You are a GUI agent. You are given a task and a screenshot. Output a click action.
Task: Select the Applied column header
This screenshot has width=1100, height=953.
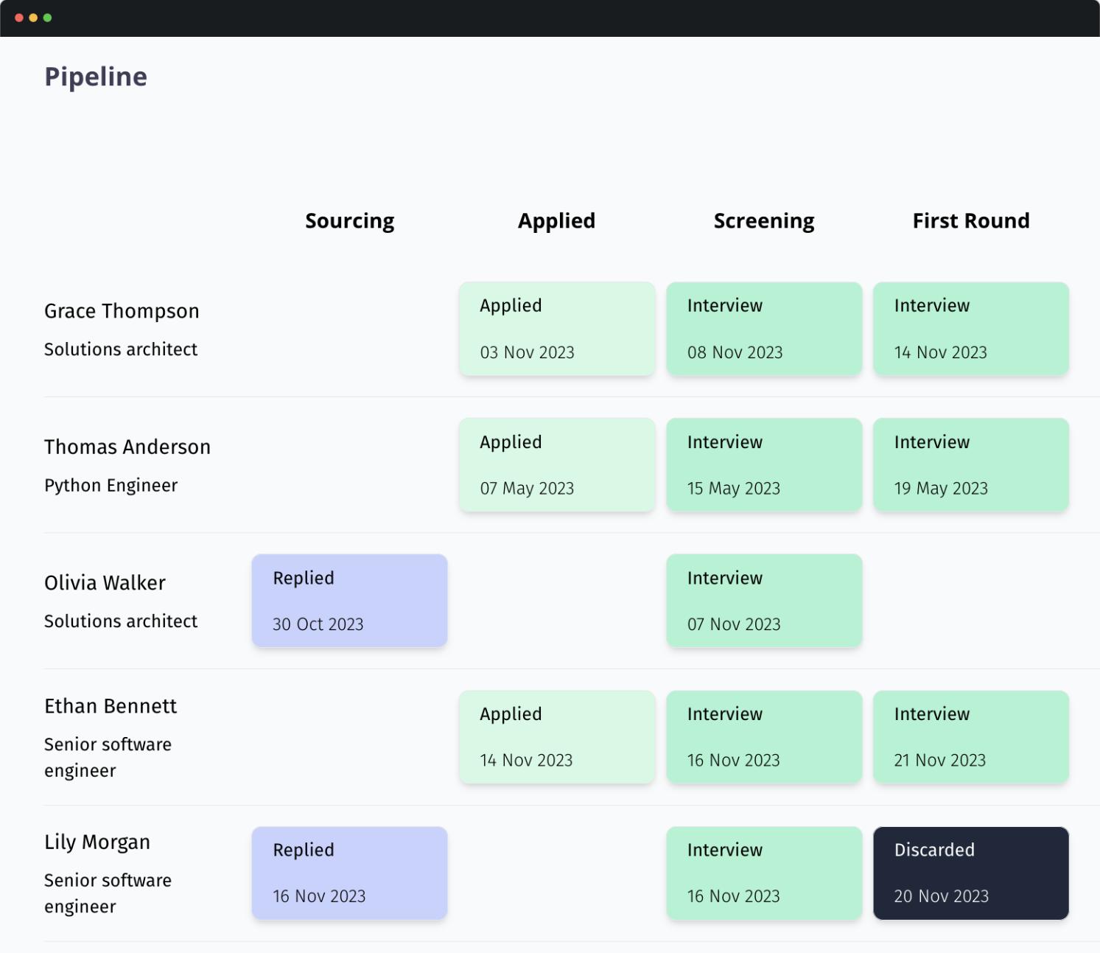pyautogui.click(x=556, y=220)
